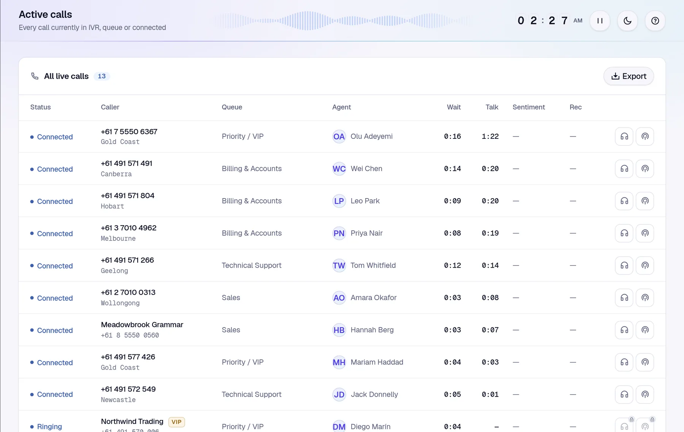This screenshot has width=684, height=432.
Task: Select caller number +61 491 571 266
Action: tap(127, 260)
